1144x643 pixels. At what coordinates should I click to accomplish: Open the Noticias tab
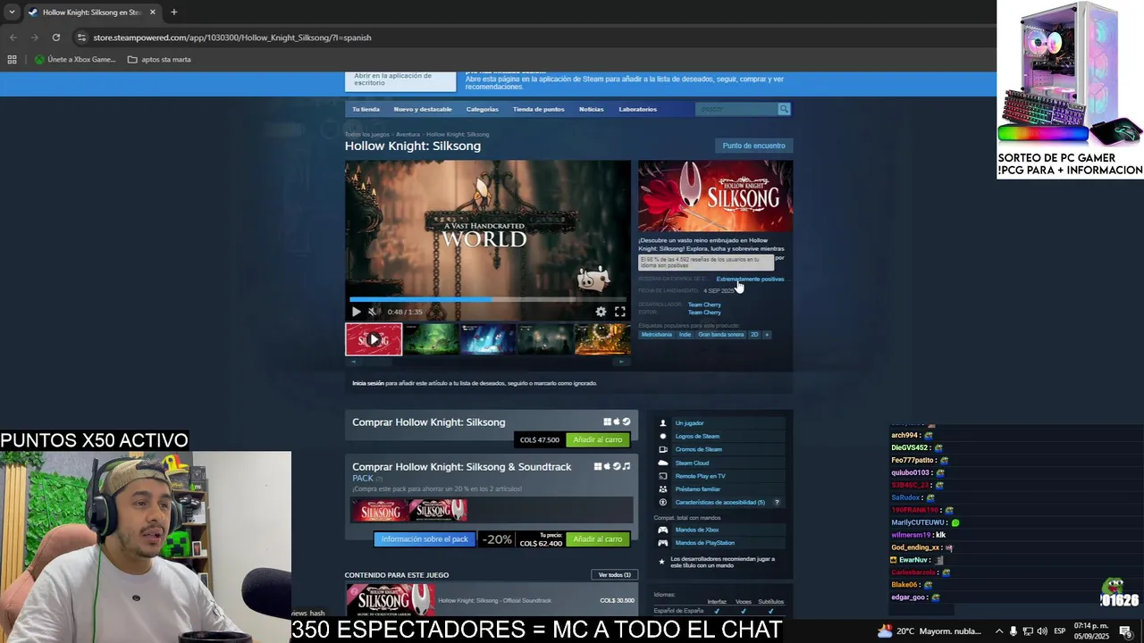click(x=591, y=109)
